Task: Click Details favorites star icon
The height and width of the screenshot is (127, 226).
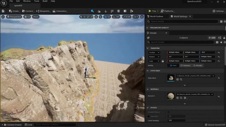Action: [221, 42]
